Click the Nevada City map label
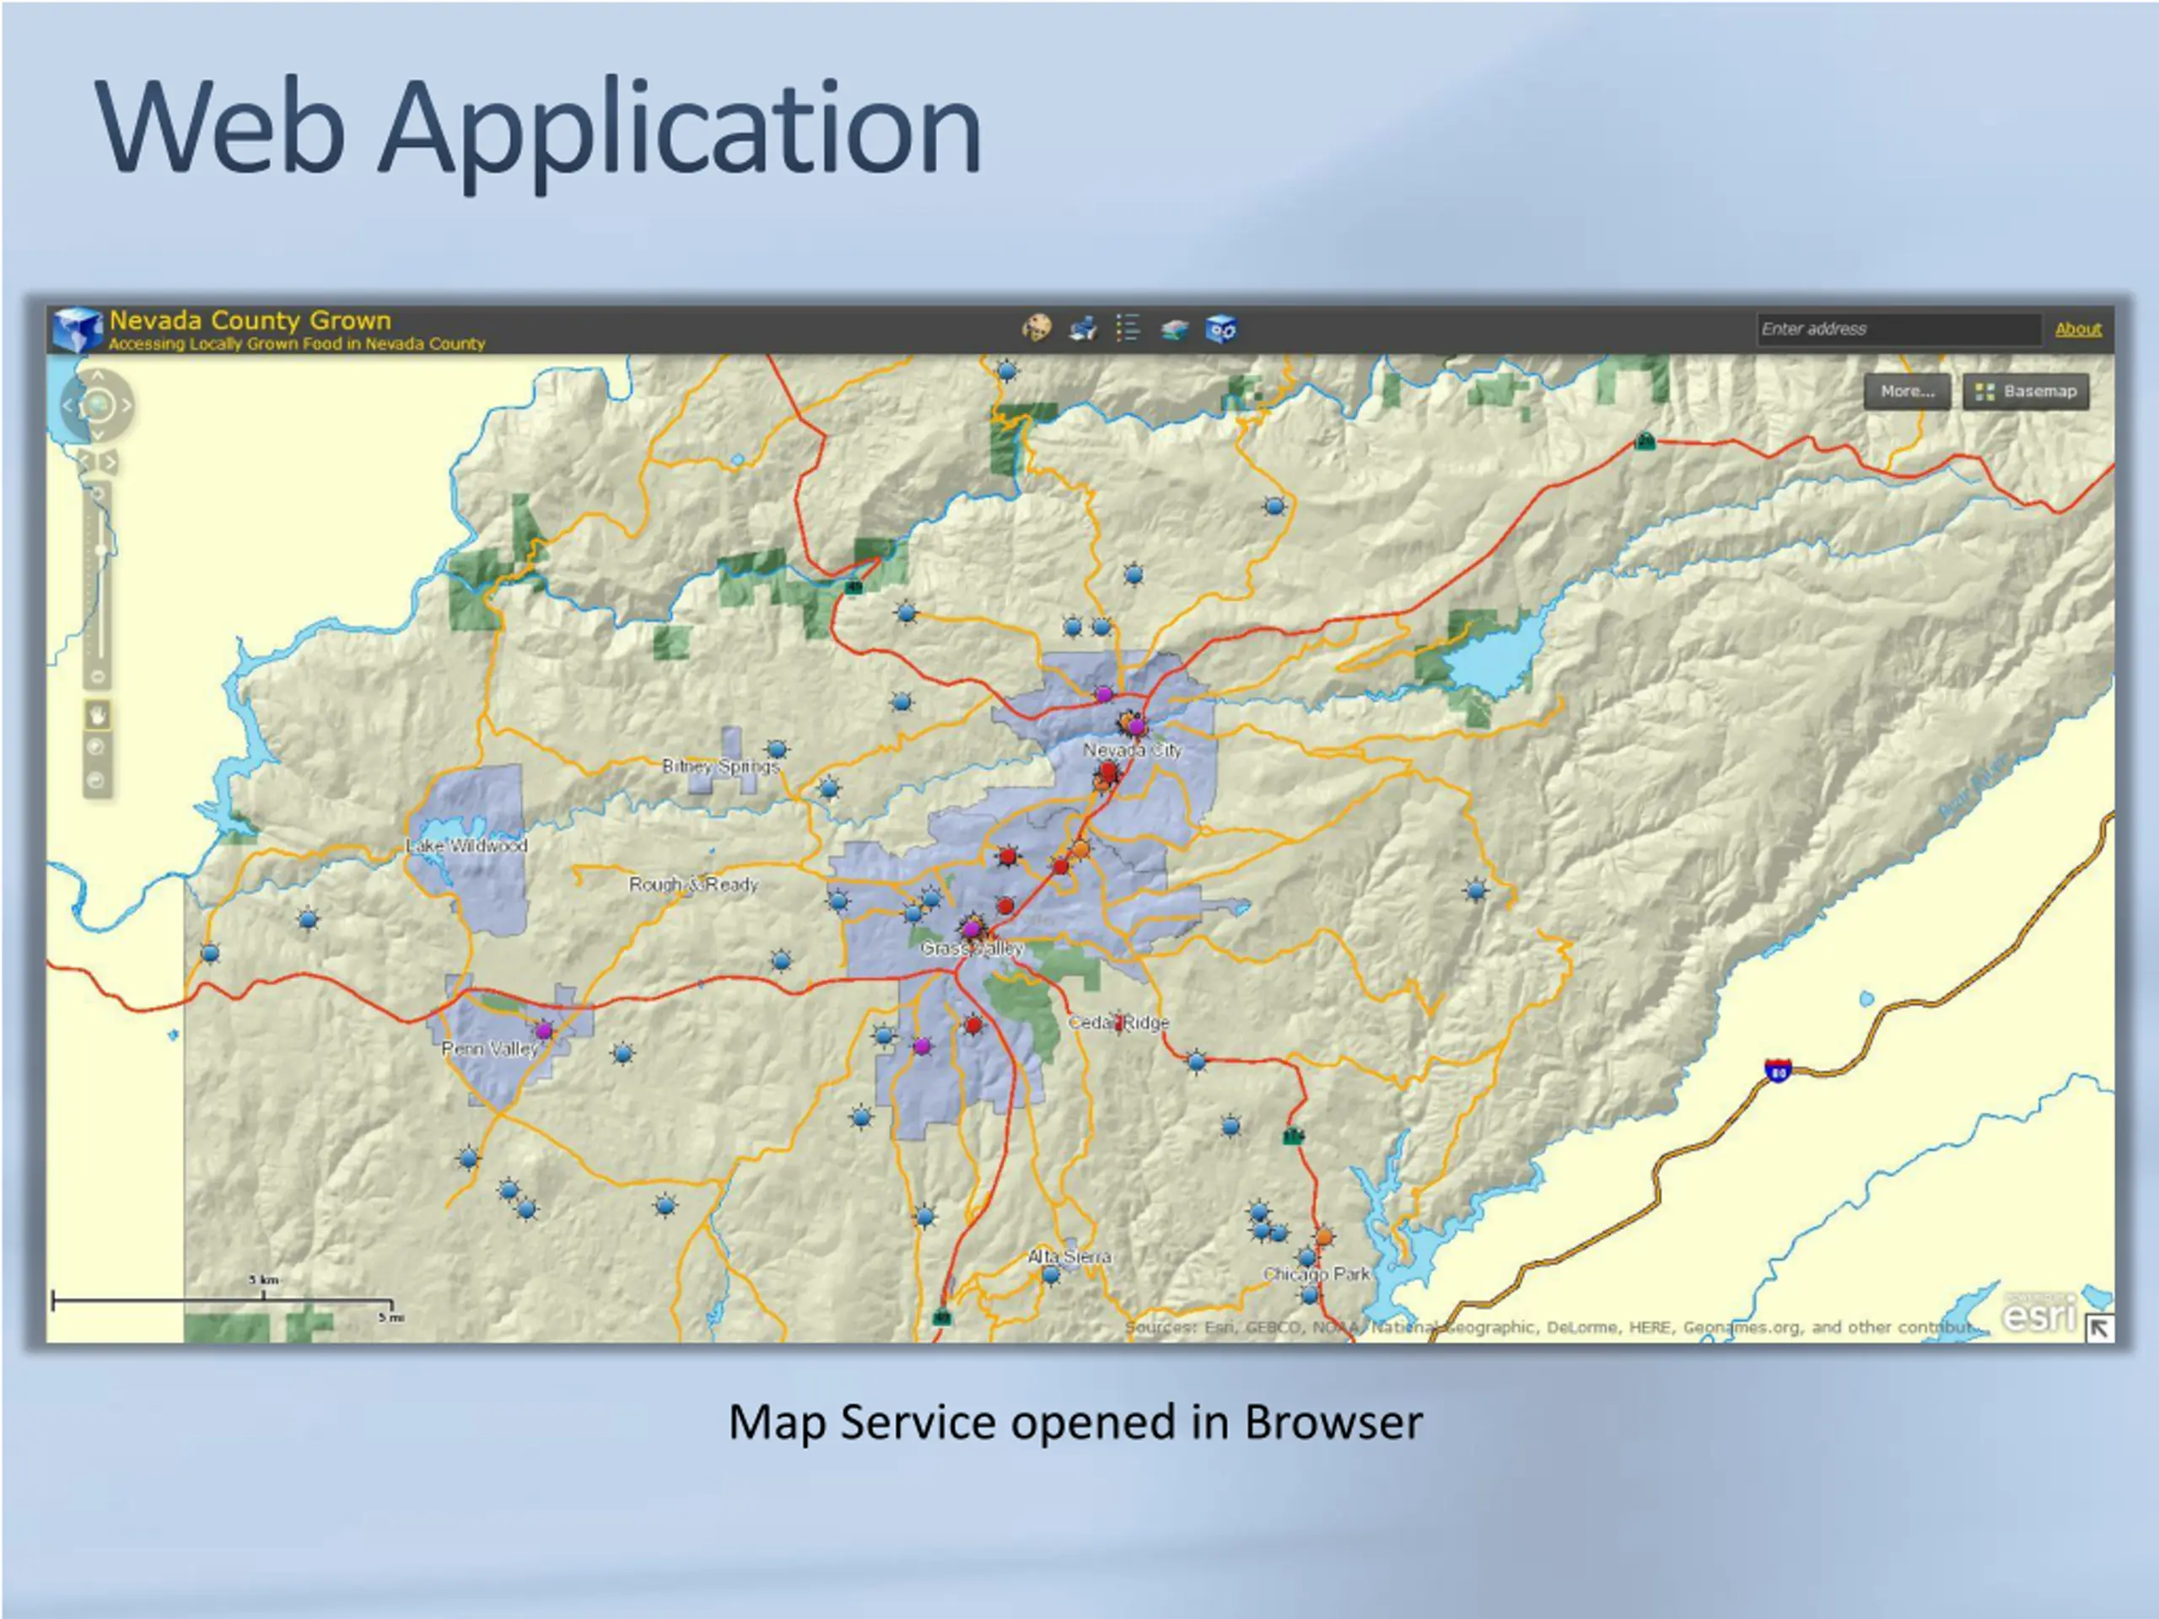 [1132, 750]
